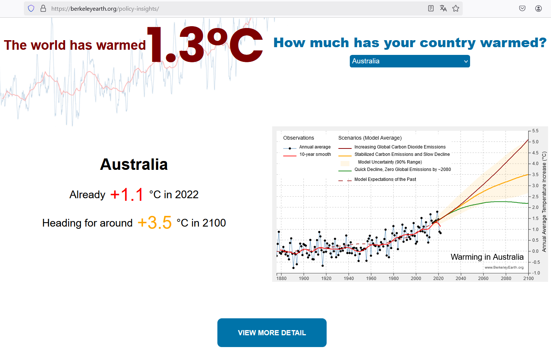This screenshot has width=551, height=350.
Task: Click the Warming in Australia chart
Action: pos(410,204)
